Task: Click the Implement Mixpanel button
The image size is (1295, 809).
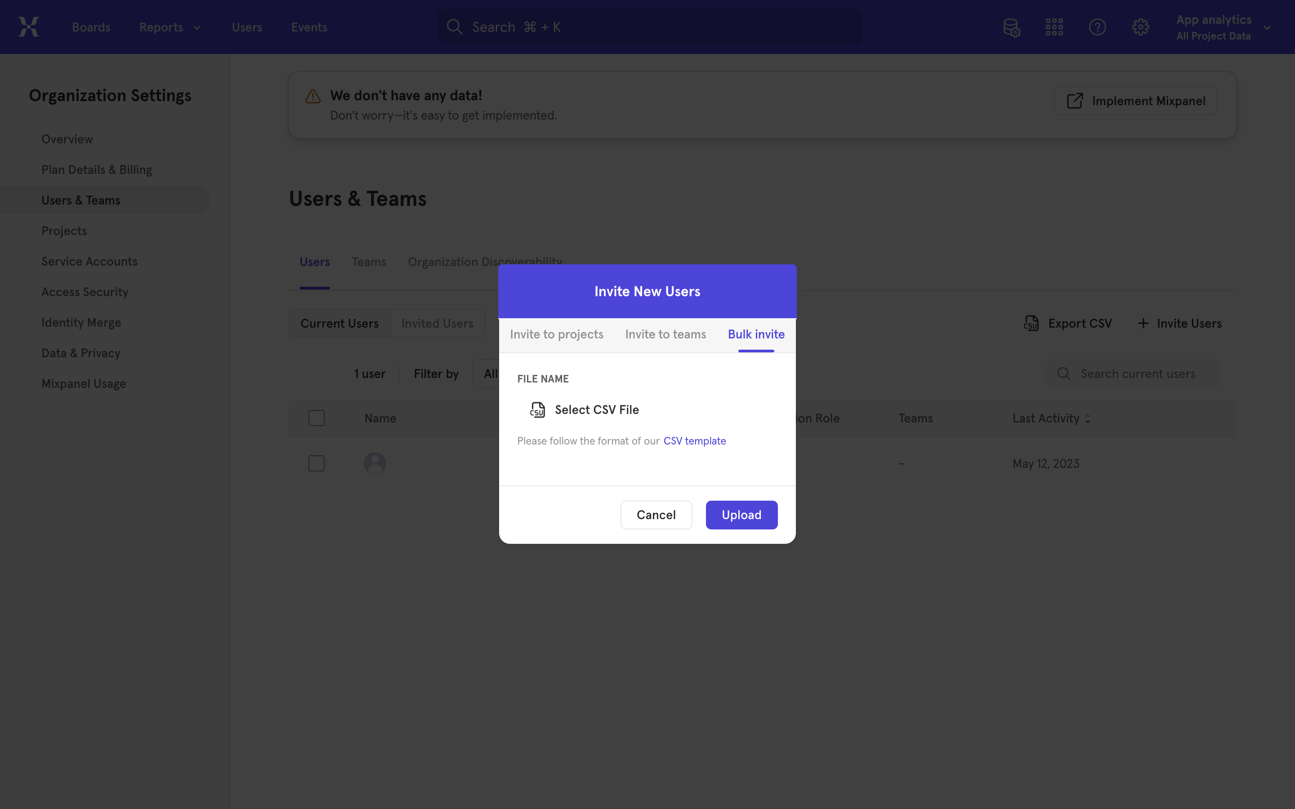Action: pos(1135,101)
